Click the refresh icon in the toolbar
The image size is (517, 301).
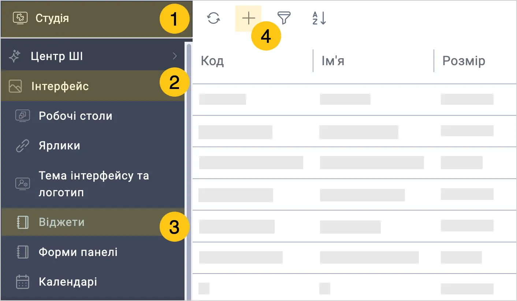pos(213,18)
